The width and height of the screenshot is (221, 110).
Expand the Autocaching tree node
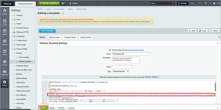14,83
